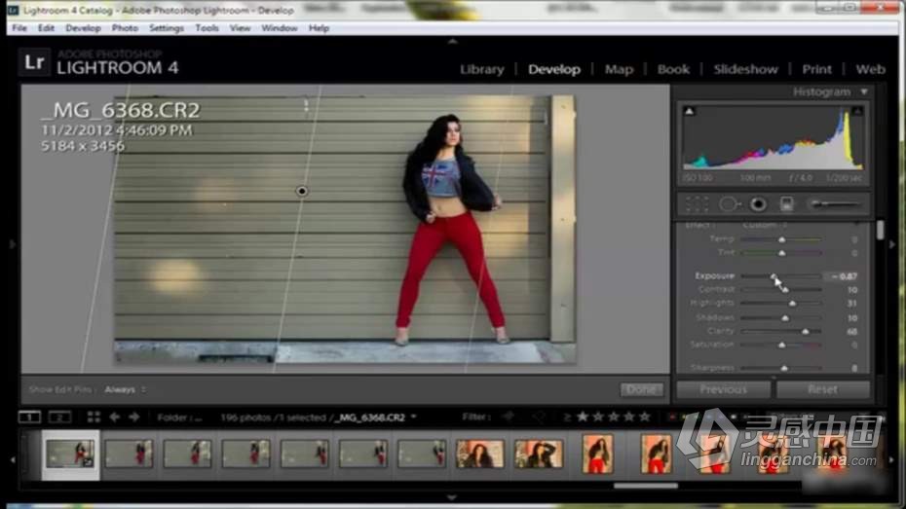Select the Spot Removal tool icon

pyautogui.click(x=730, y=203)
